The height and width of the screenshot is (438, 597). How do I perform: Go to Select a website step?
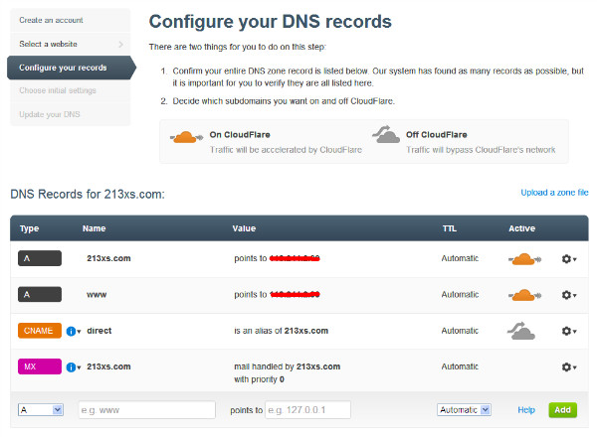70,44
